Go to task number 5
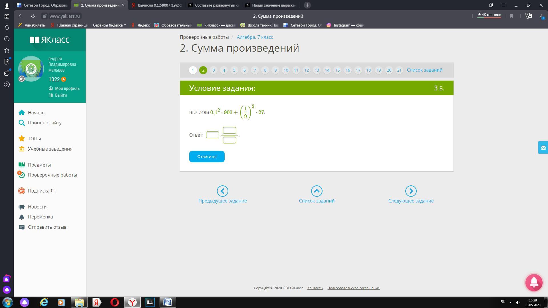548x308 pixels. [x=234, y=70]
